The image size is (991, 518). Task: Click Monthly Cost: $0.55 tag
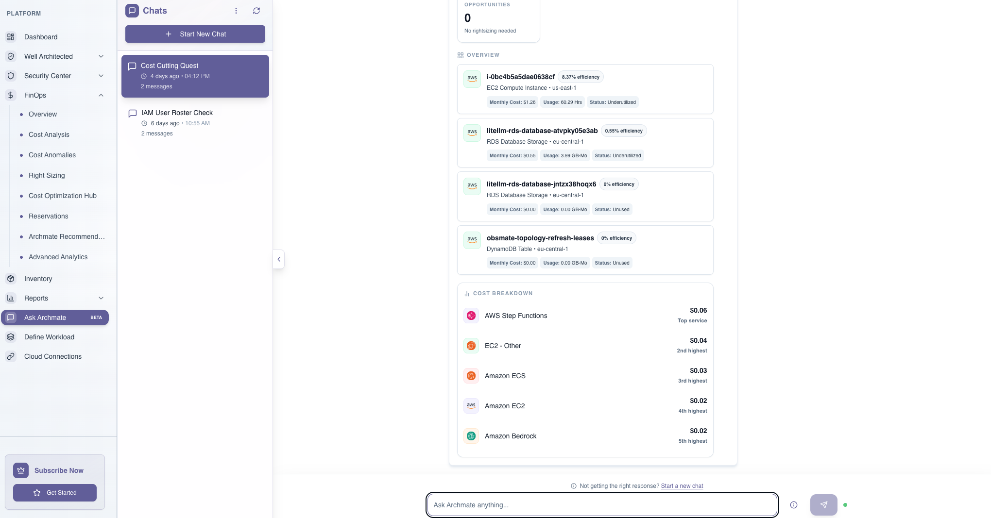coord(513,156)
